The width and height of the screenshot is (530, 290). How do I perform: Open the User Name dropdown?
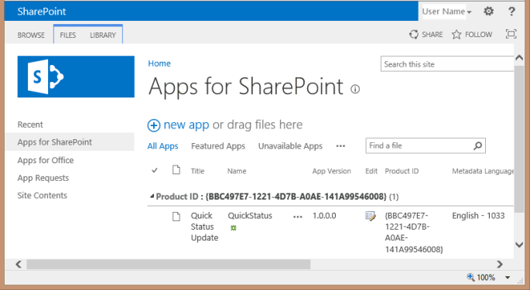(446, 12)
